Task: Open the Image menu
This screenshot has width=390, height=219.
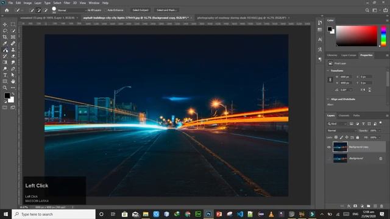Action: (27, 3)
